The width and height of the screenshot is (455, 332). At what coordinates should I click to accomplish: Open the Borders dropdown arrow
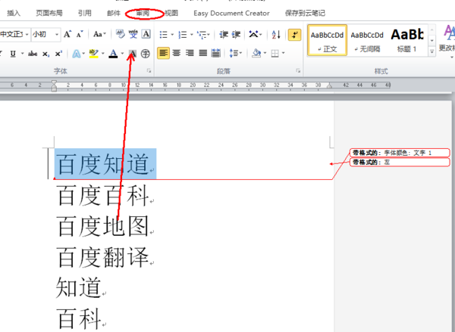(x=283, y=53)
